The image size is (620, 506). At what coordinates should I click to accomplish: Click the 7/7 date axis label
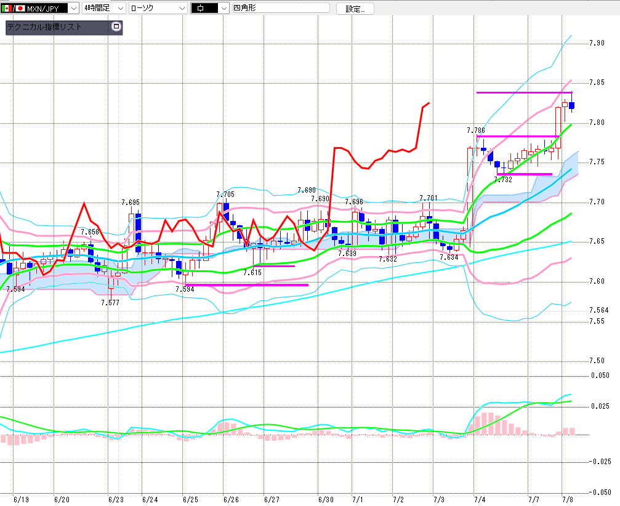(x=534, y=500)
